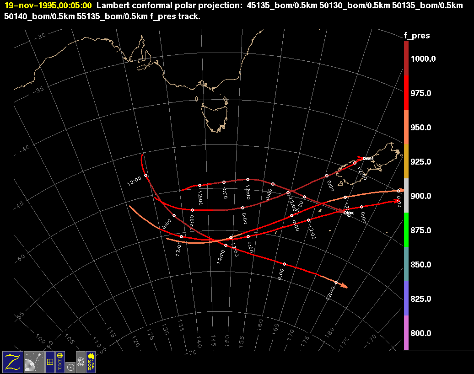Open the satellite and globe view icon
Image resolution: width=474 pixels, height=374 pixels.
[33, 362]
